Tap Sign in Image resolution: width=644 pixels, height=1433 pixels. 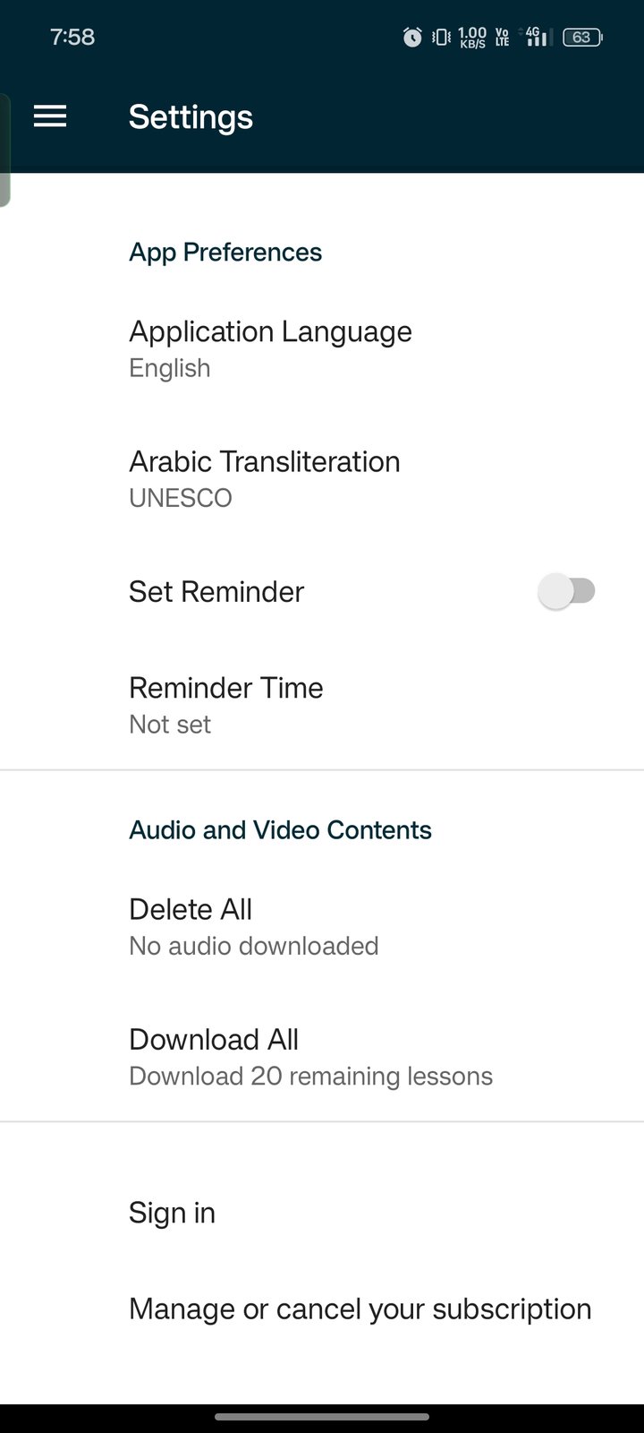click(172, 1213)
